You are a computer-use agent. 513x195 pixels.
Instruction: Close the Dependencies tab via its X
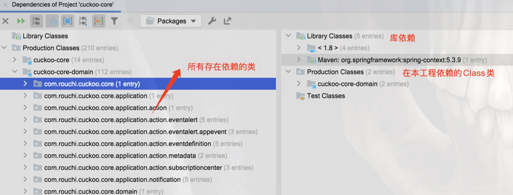[x=5, y=5]
